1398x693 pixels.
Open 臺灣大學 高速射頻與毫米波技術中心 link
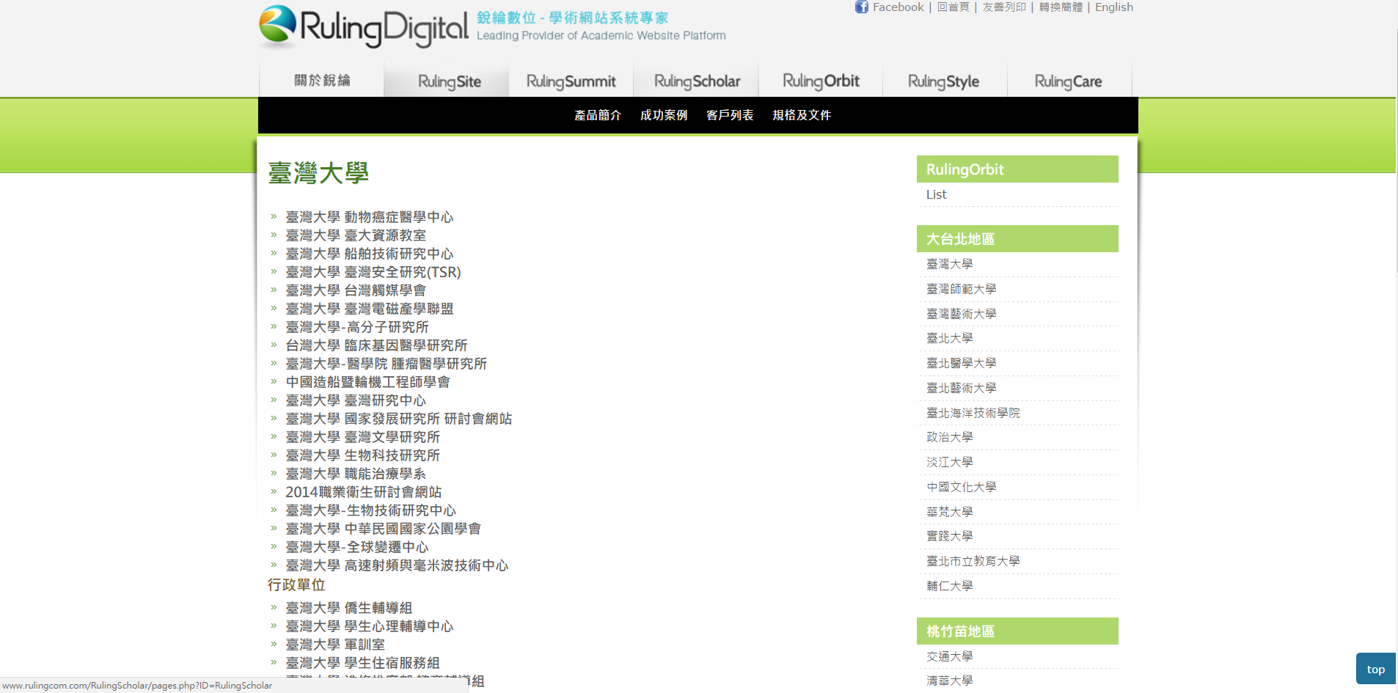(397, 565)
